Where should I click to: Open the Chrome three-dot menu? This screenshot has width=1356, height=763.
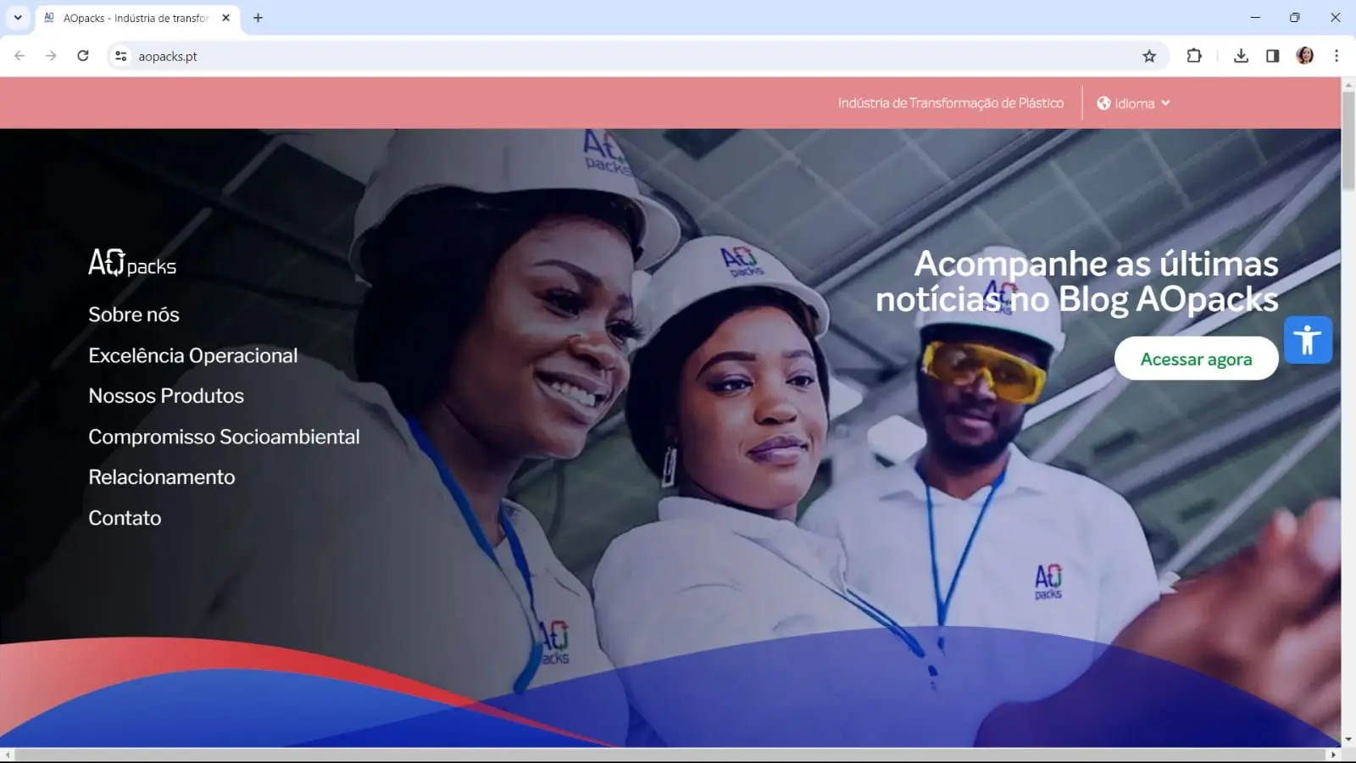pos(1337,56)
